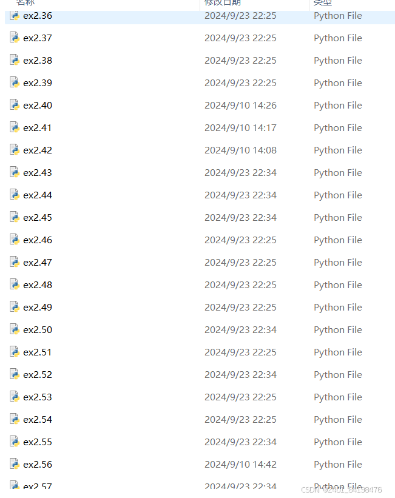Select the file ex2.37

36,38
